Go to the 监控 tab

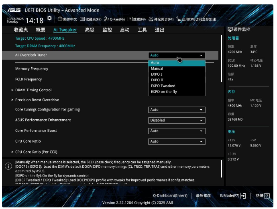click(107, 30)
